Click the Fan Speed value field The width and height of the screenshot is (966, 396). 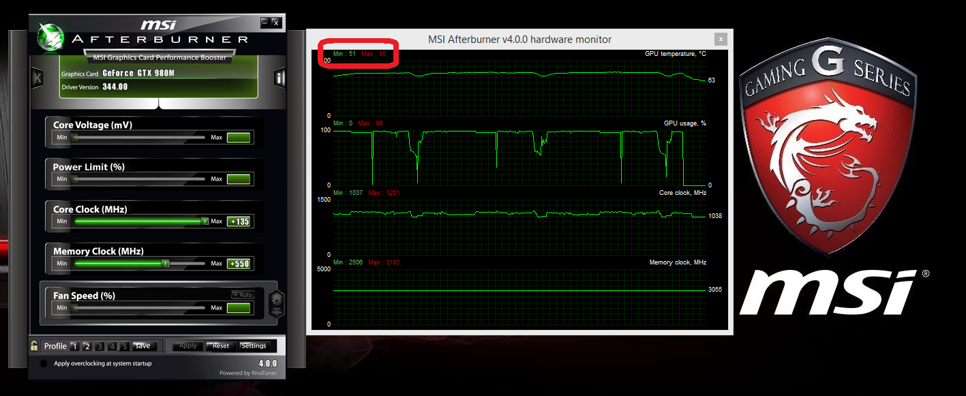point(239,308)
